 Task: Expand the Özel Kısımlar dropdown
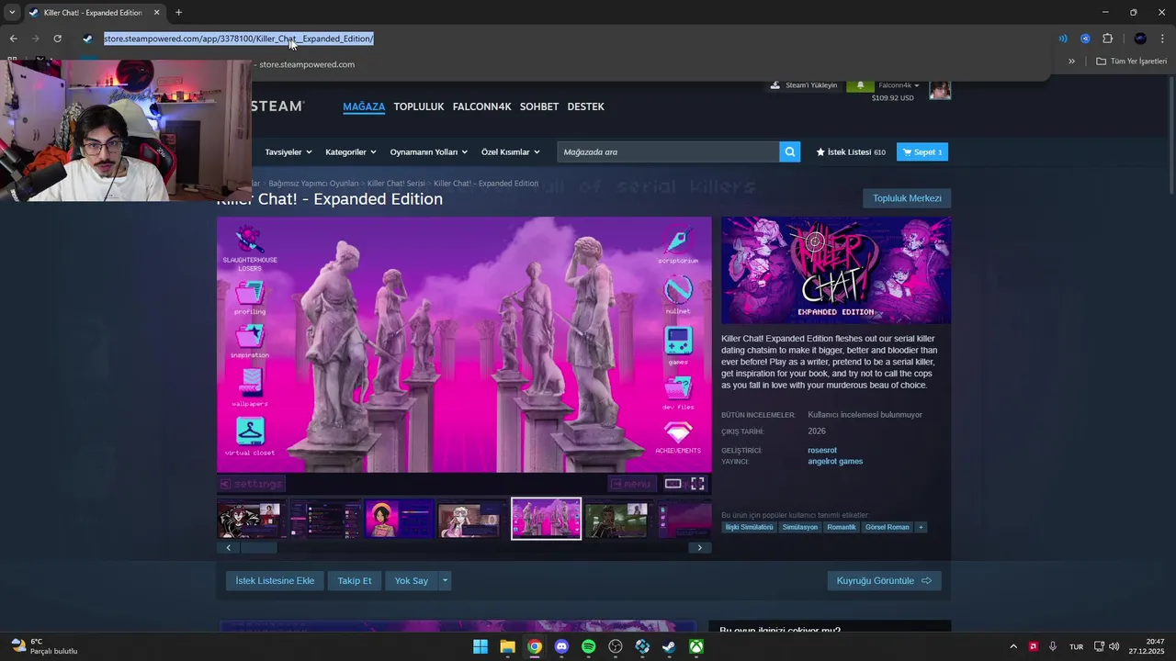[512, 151]
